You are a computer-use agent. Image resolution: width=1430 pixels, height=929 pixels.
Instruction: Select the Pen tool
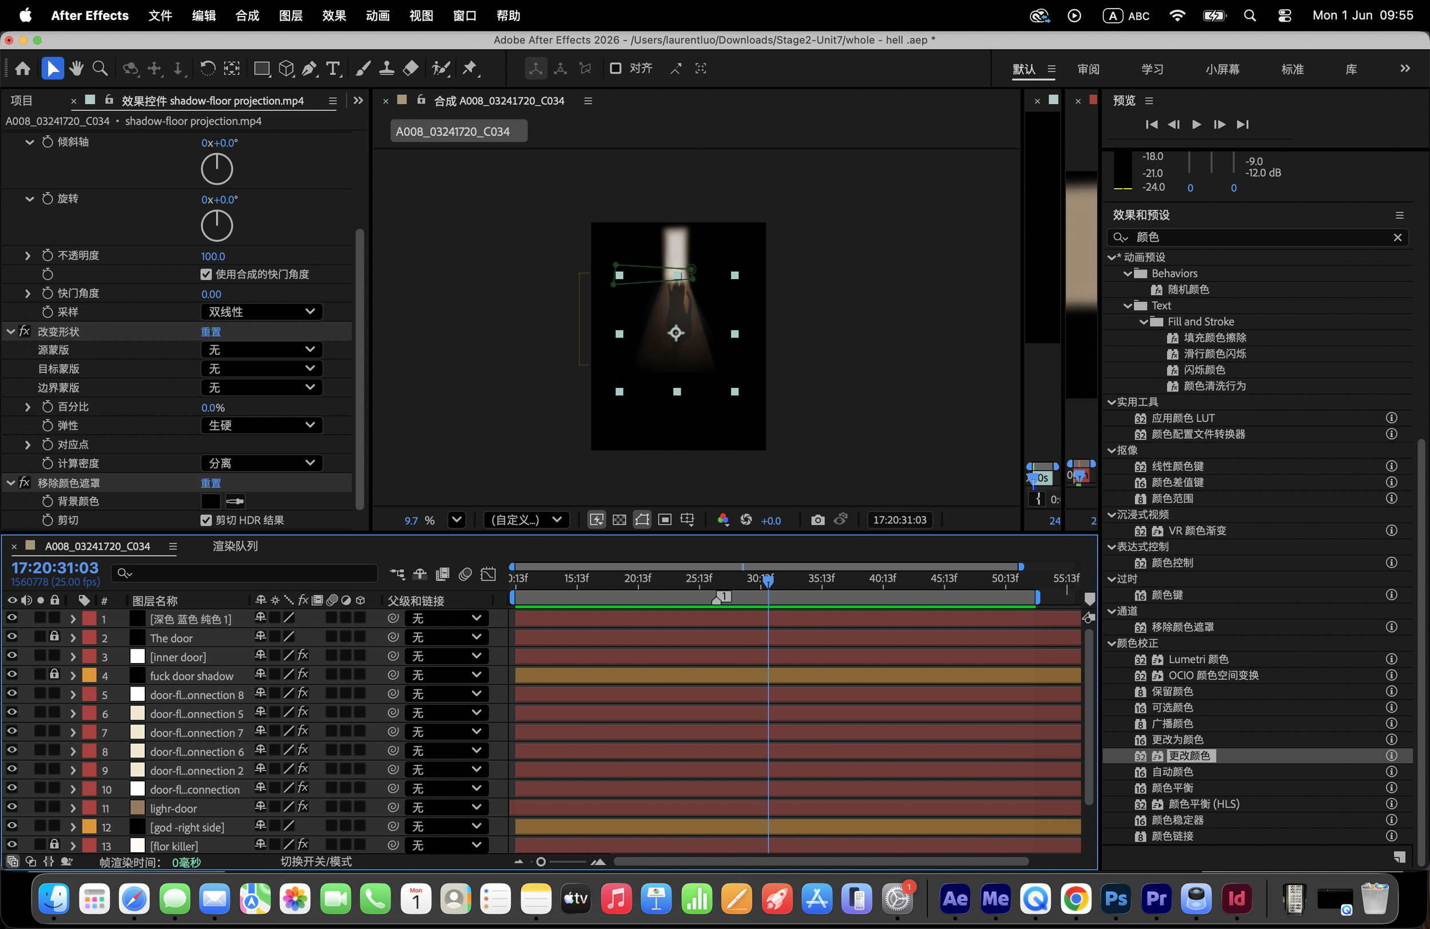click(309, 69)
